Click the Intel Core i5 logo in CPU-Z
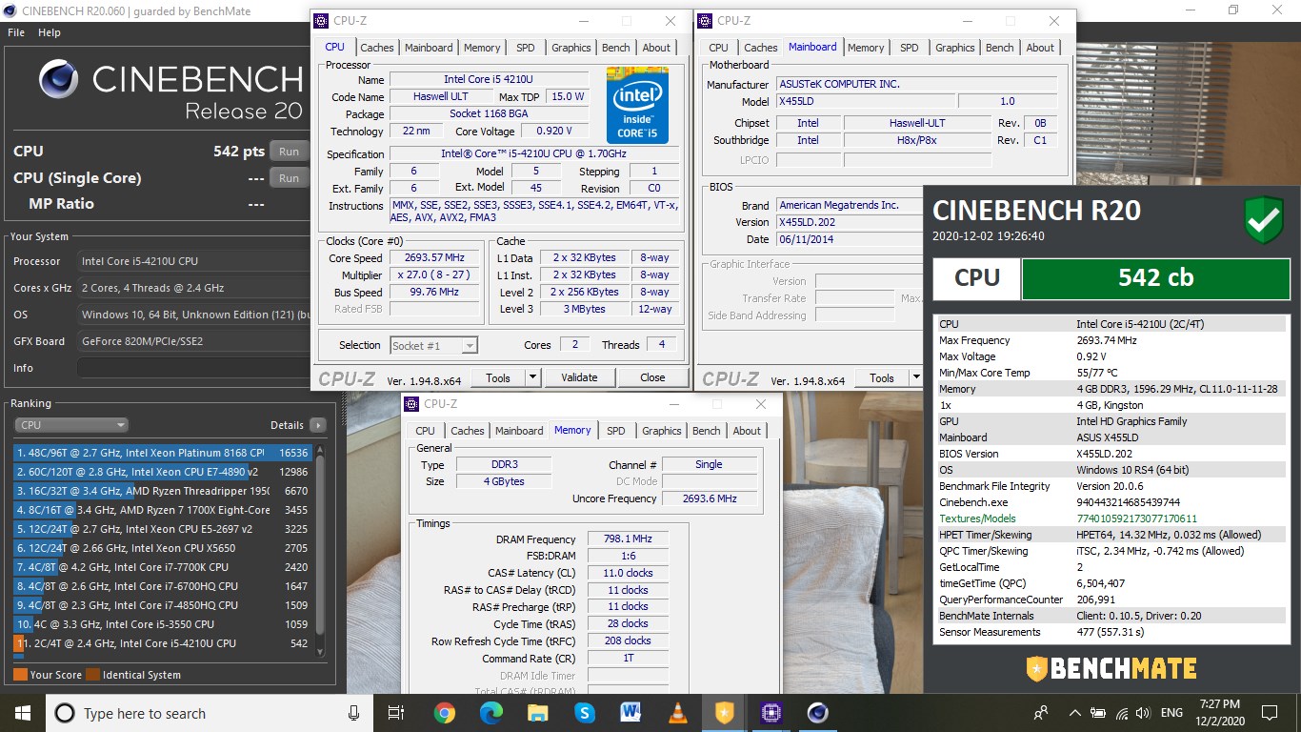Image resolution: width=1301 pixels, height=732 pixels. tap(637, 105)
